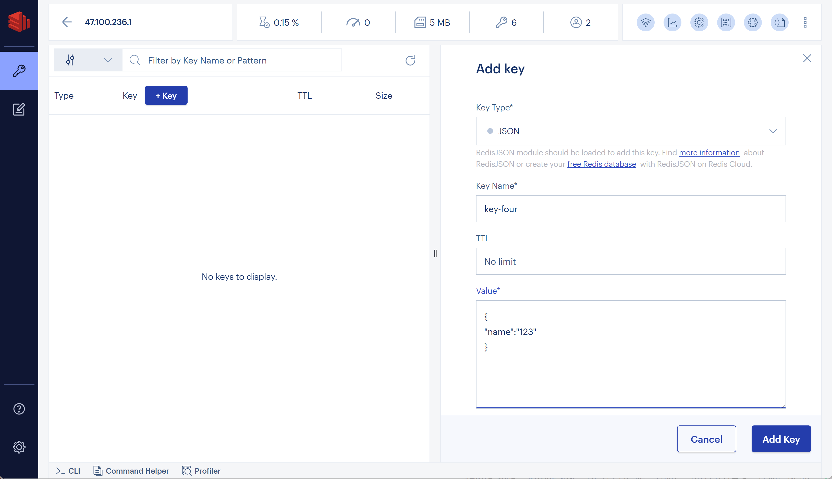Open the key type filter dropdown
Viewport: 832px width, 479px height.
88,60
